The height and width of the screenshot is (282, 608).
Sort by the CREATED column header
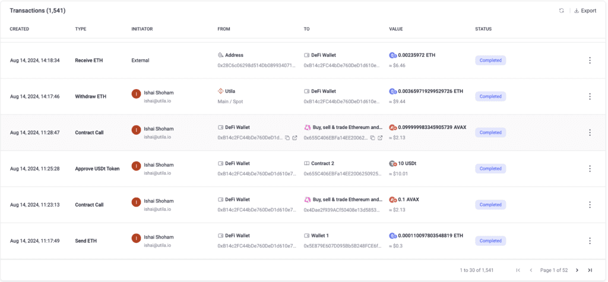(x=20, y=29)
